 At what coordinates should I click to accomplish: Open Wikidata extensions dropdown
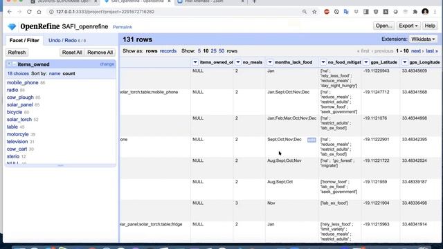click(423, 39)
